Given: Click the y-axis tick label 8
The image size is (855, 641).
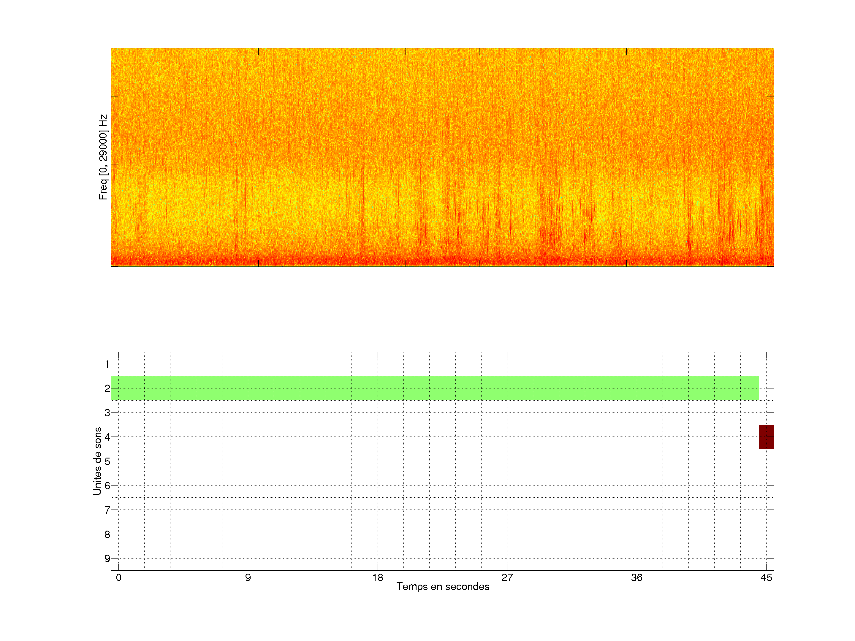Looking at the screenshot, I should (x=107, y=534).
